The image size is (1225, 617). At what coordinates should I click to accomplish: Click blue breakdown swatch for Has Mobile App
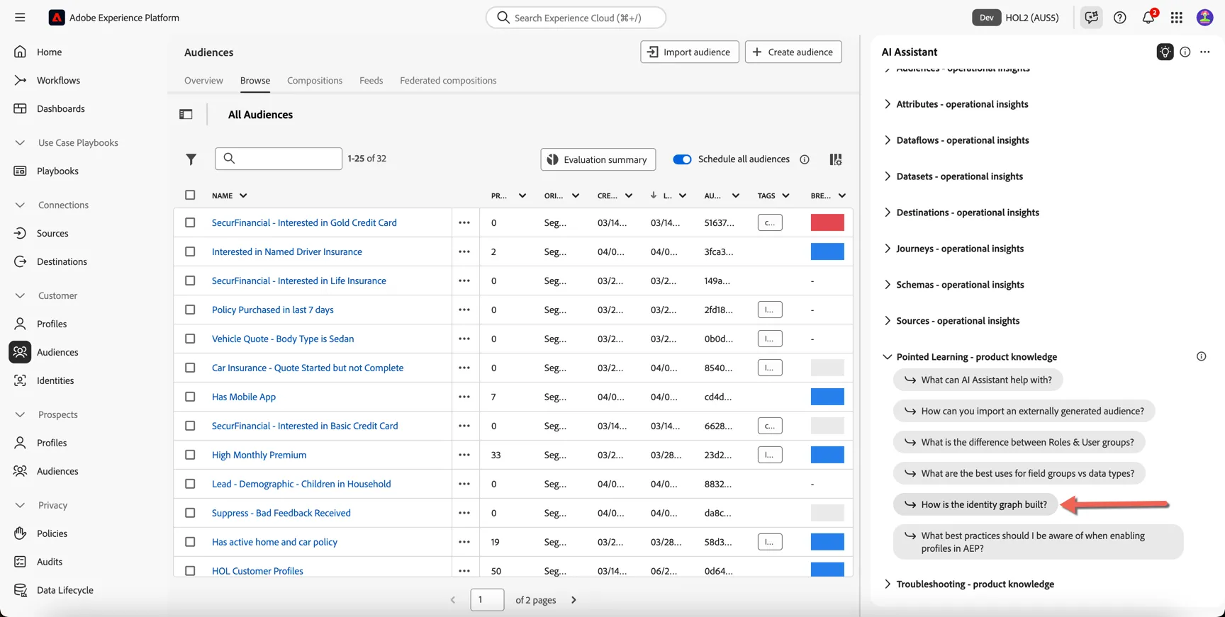click(x=827, y=397)
